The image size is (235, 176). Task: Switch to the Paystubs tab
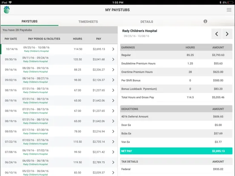(29, 21)
